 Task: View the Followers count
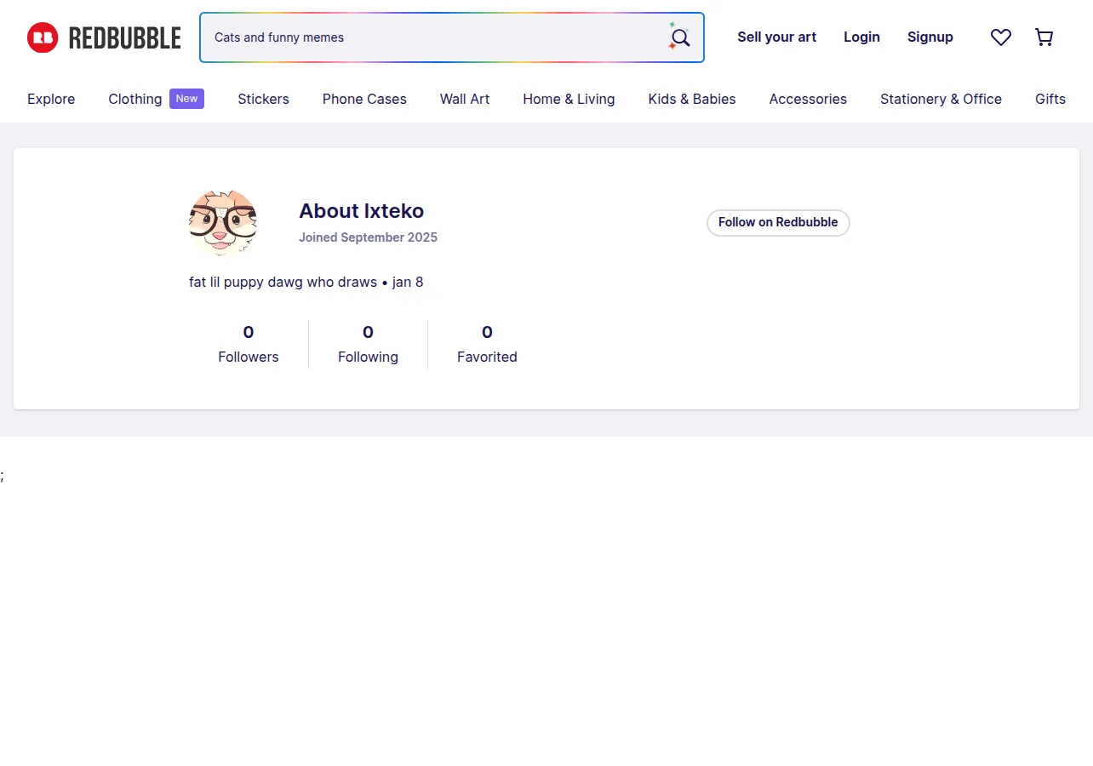[249, 344]
